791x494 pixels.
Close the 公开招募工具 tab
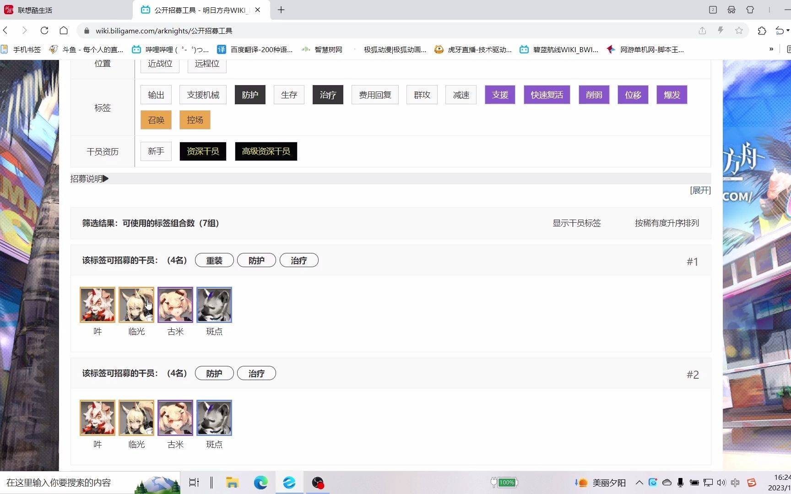258,10
